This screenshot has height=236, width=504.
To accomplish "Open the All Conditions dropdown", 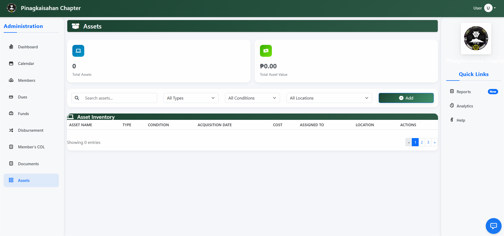I will 252,98.
